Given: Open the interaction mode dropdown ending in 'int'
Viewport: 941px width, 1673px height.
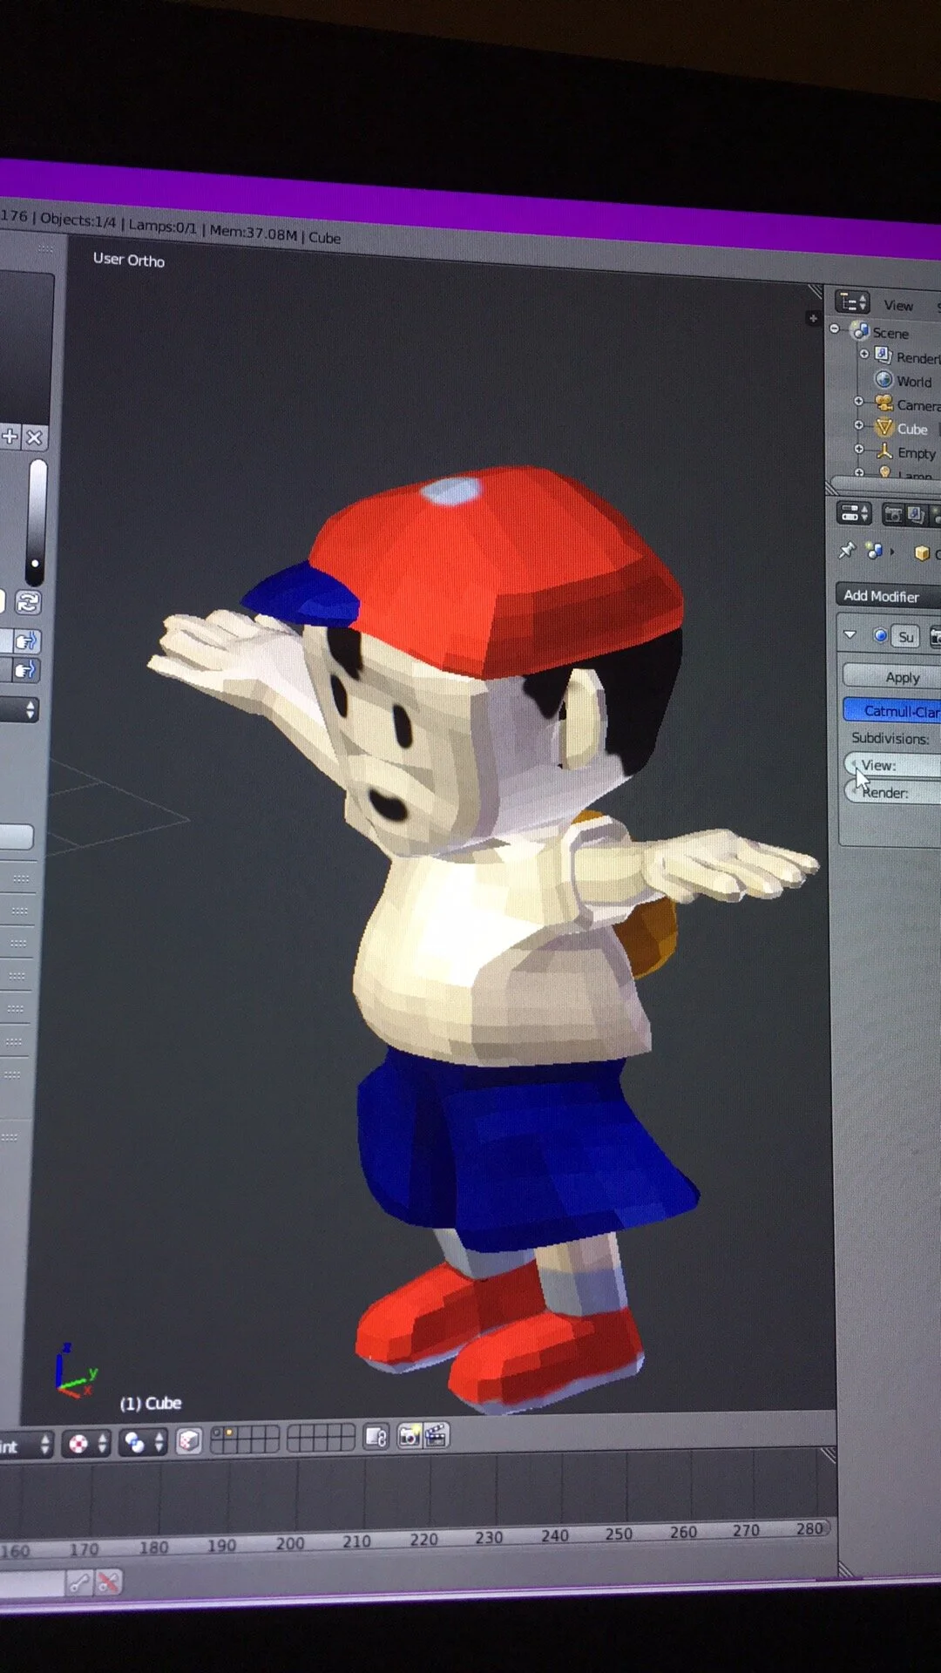Looking at the screenshot, I should (26, 1446).
